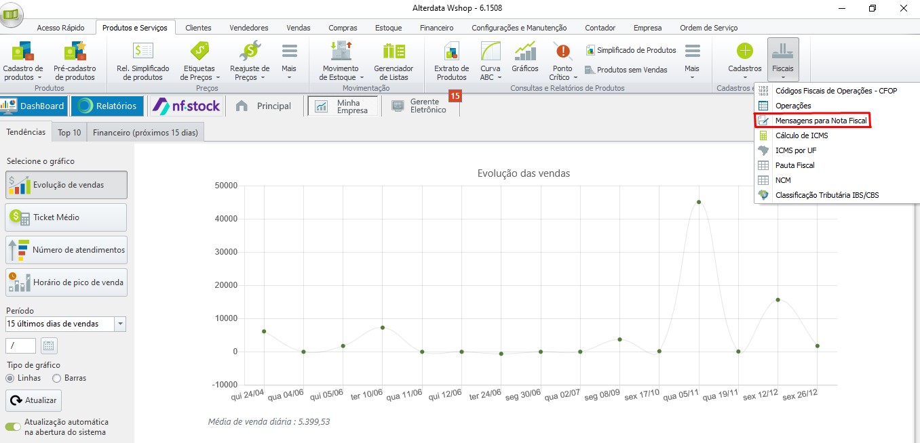Expand the Fiscais dropdown button

coord(783,61)
